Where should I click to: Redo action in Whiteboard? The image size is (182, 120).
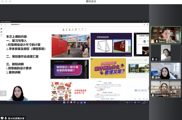8,25
